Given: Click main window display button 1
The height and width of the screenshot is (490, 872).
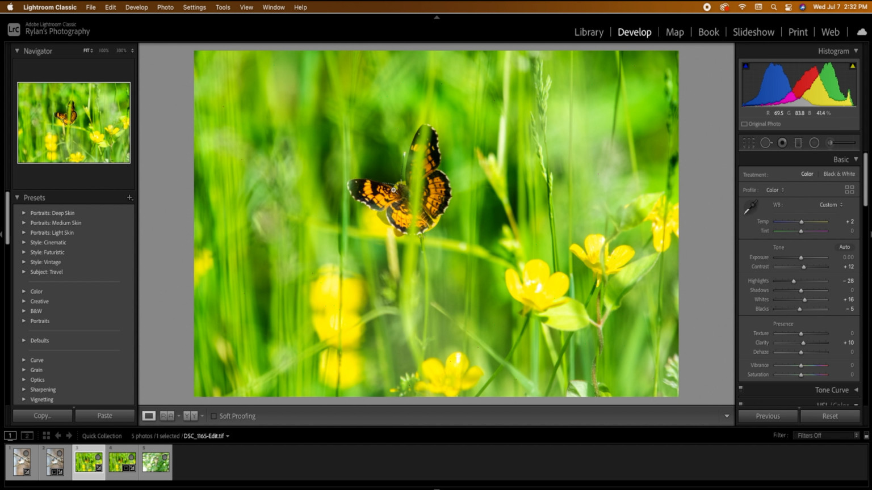Looking at the screenshot, I should click(10, 436).
